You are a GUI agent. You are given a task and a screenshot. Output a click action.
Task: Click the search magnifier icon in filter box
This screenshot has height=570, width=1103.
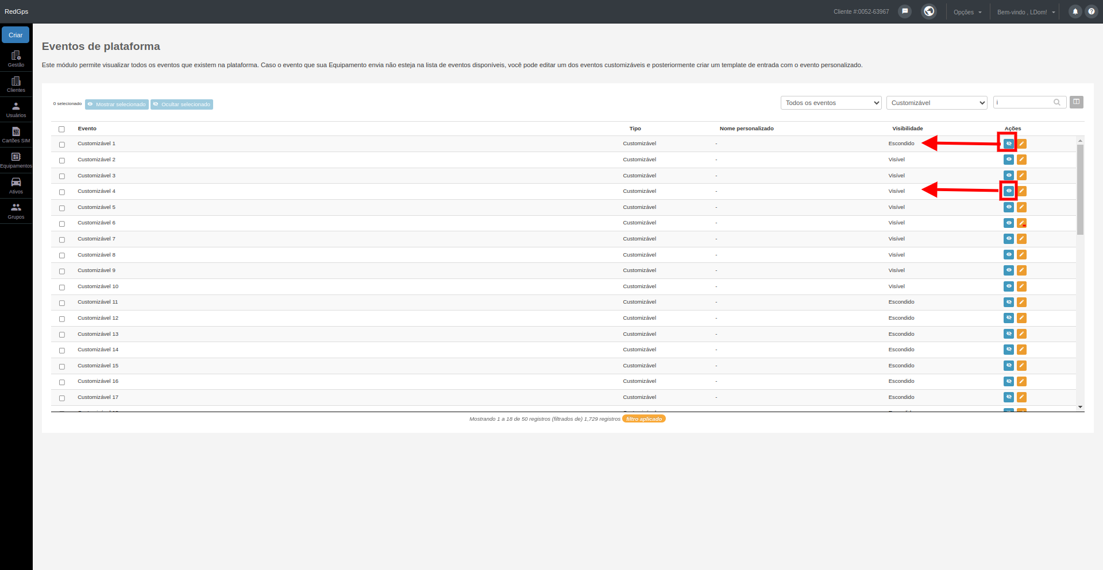click(1057, 103)
